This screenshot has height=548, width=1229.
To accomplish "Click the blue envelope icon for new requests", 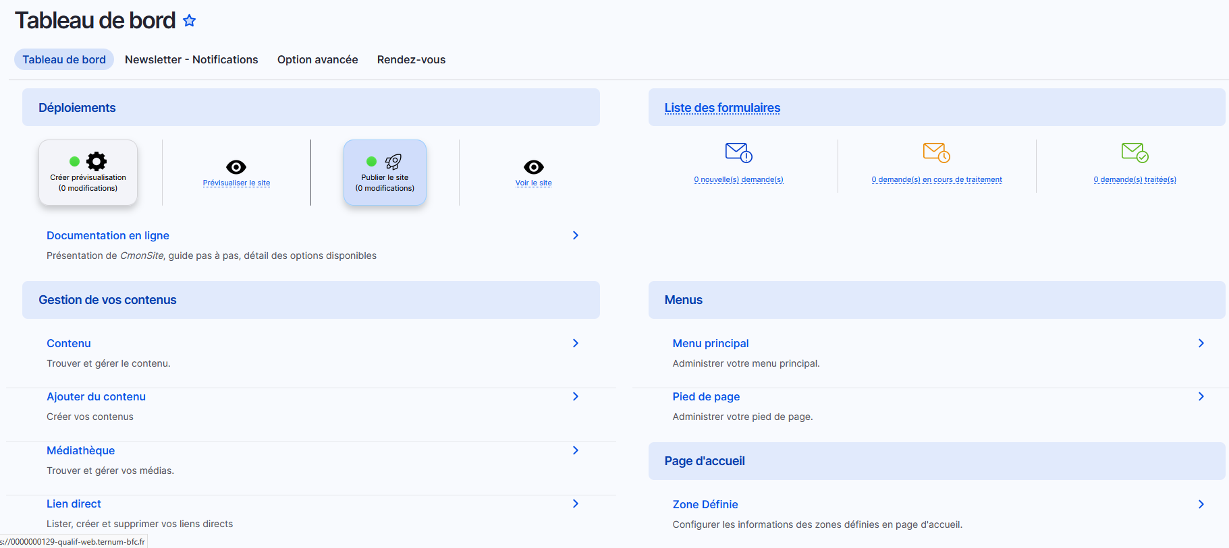I will click(x=738, y=152).
